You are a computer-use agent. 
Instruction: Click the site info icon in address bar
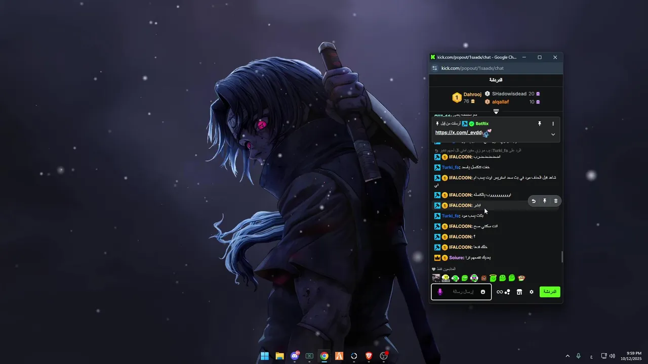click(434, 68)
